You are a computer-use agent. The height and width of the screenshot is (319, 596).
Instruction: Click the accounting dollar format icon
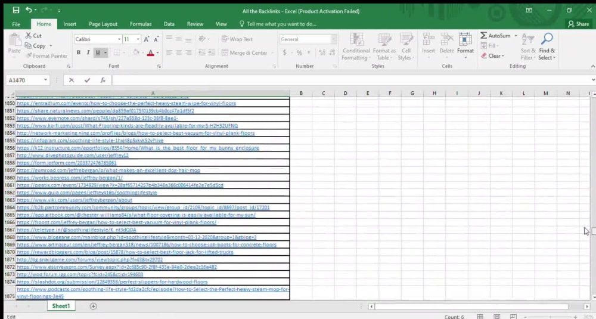[x=284, y=53]
